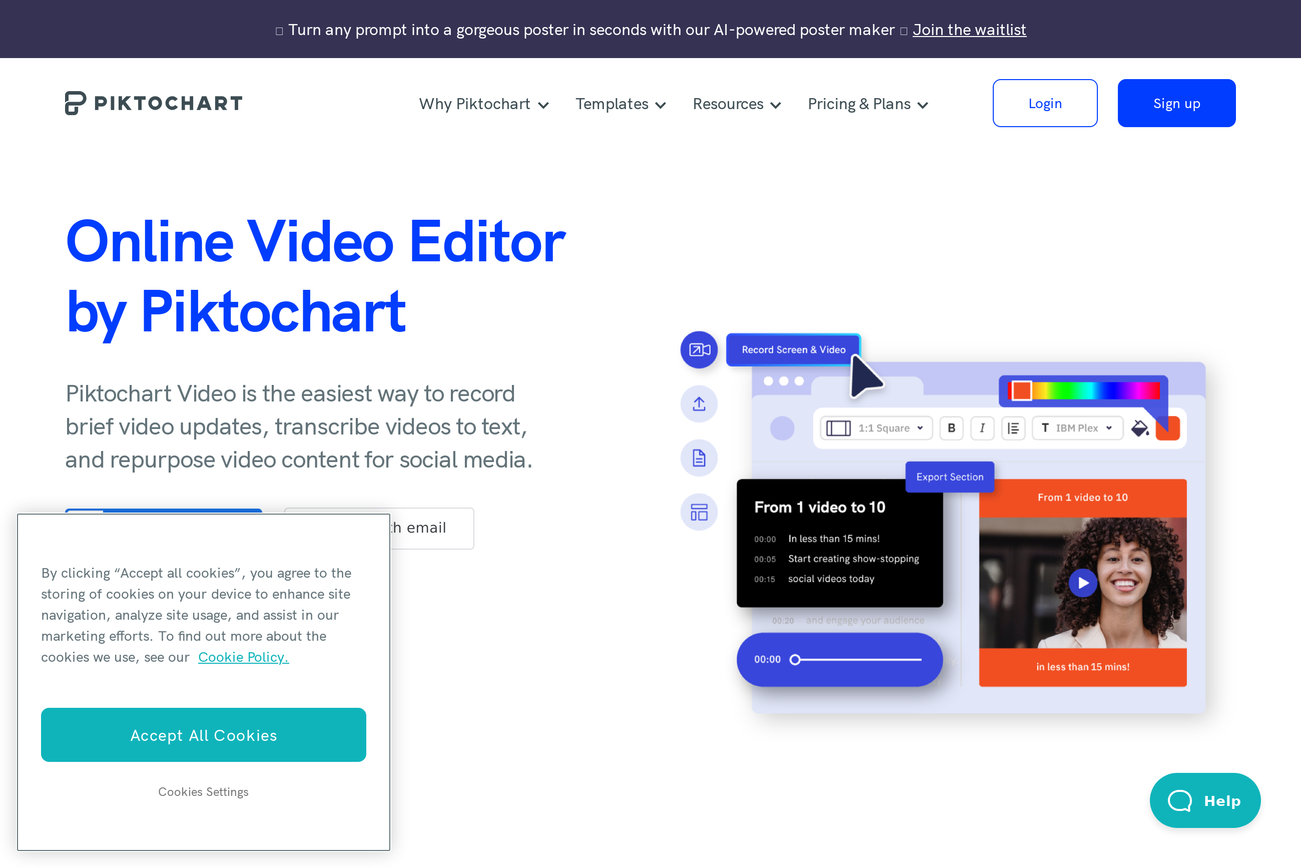This screenshot has width=1301, height=868.
Task: Click the text alignment icon
Action: point(1013,428)
